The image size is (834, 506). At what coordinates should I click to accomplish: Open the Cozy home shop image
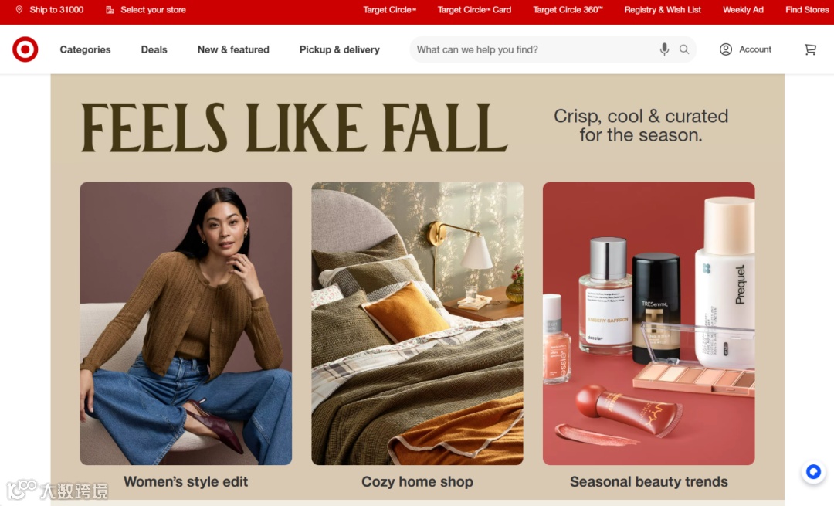(x=417, y=324)
